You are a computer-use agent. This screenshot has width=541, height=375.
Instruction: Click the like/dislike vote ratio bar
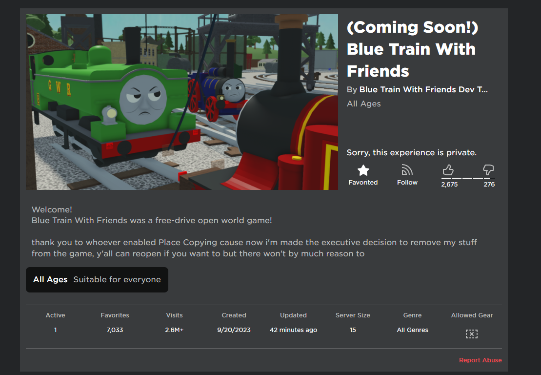(468, 178)
